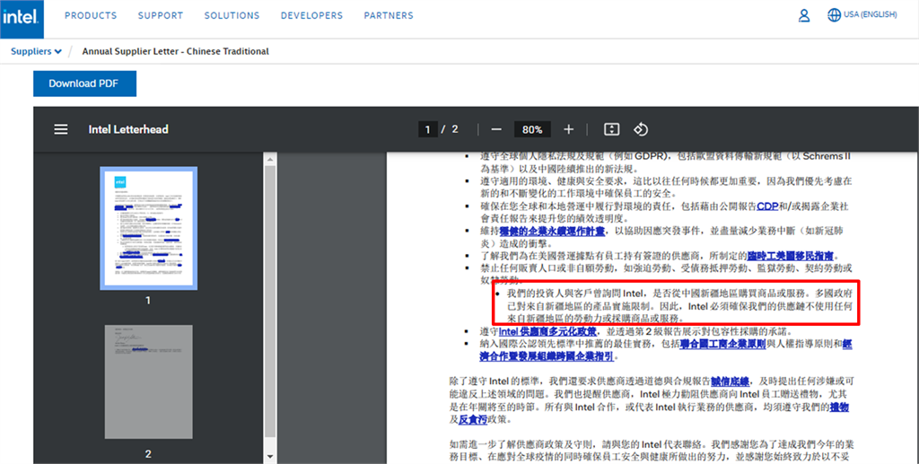Open the 臨時工美國移民指南 link
This screenshot has height=464, width=919.
(790, 256)
